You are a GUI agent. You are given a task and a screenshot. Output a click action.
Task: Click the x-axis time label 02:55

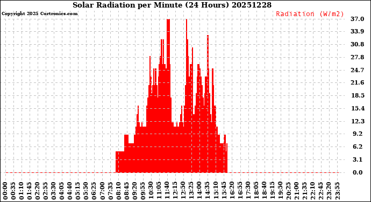46,191
